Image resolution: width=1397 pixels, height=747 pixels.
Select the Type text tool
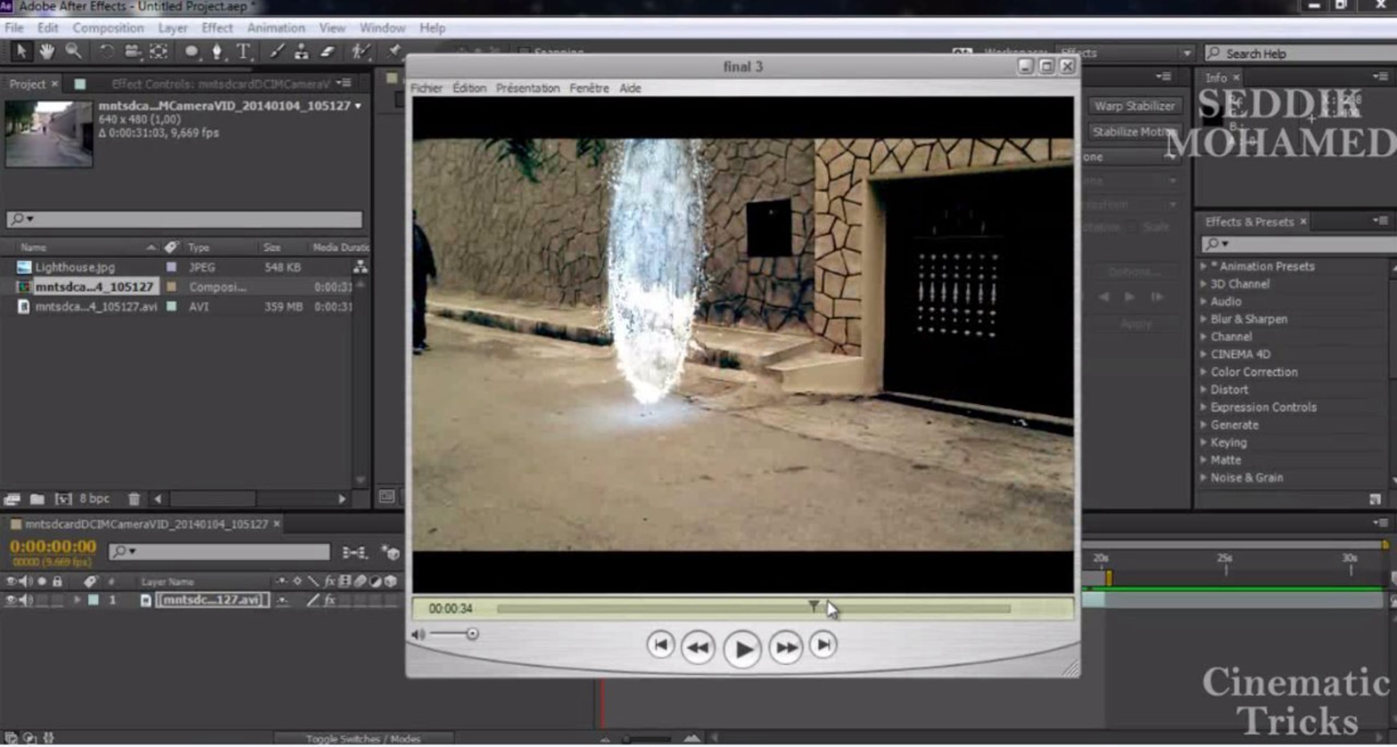(x=243, y=52)
